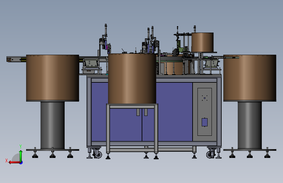
Task: Select the right gray pedestal column
Action: (x=250, y=125)
